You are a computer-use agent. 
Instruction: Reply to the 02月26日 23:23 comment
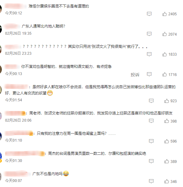click(149, 54)
